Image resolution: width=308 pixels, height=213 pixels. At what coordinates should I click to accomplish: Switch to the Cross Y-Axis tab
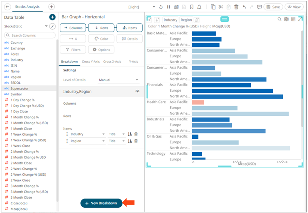pos(91,62)
